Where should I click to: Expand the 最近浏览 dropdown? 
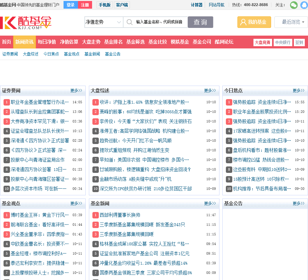click(291, 22)
